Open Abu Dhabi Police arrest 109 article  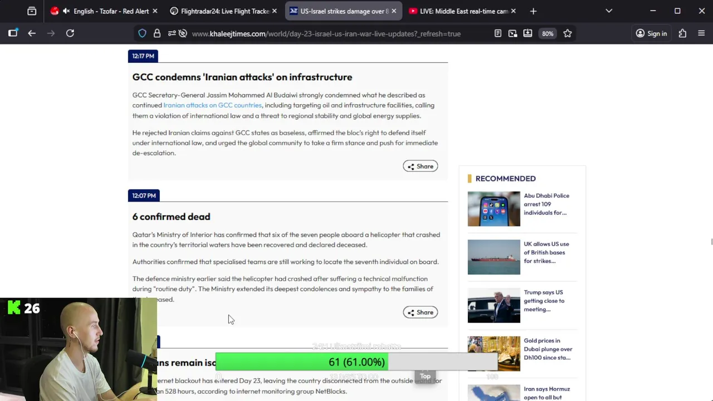(546, 204)
